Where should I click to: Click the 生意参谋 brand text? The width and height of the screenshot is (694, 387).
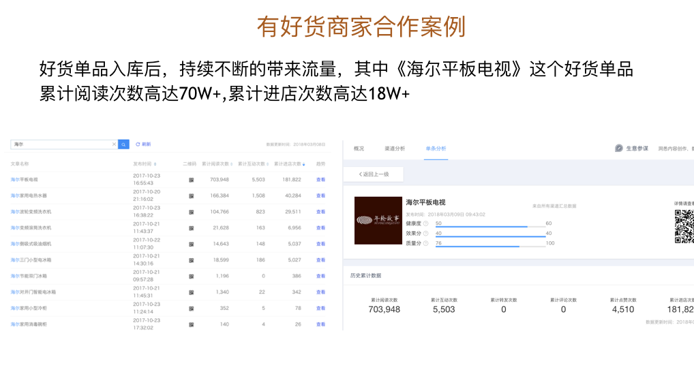(637, 149)
